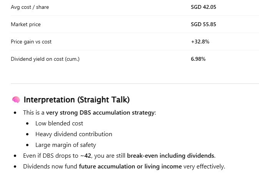This screenshot has width=259, height=180.
Task: Click the "Heavy dividend contribution" bullet
Action: coord(74,134)
